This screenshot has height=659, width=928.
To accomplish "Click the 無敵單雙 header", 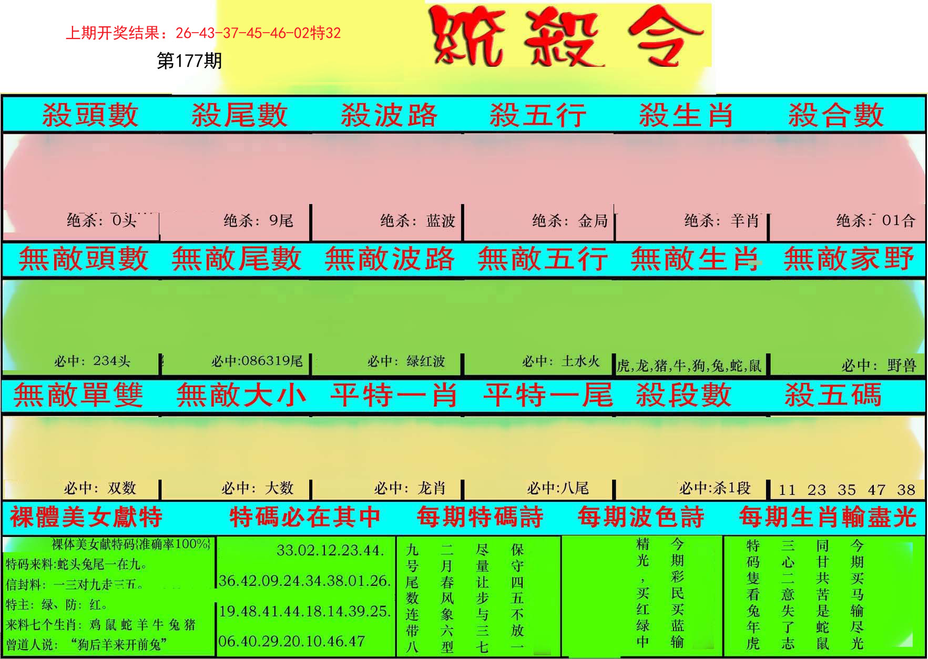I will click(78, 395).
